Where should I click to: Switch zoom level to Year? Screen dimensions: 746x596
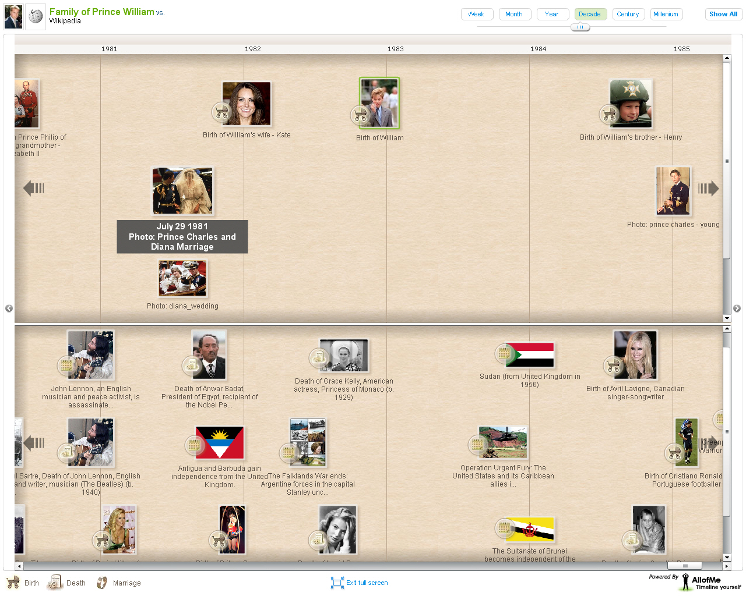553,14
